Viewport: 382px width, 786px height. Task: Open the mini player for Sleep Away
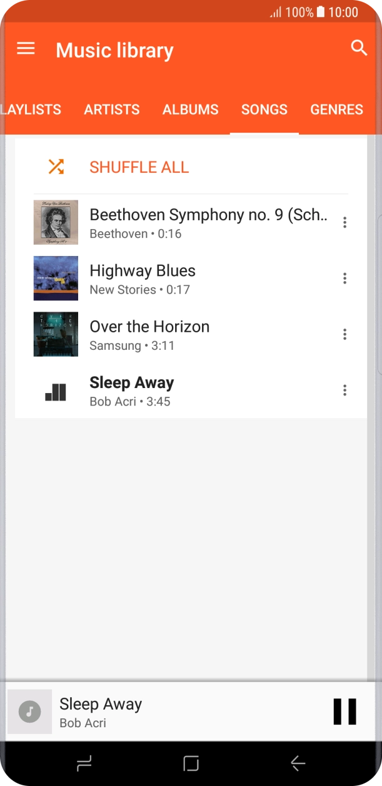click(125, 711)
